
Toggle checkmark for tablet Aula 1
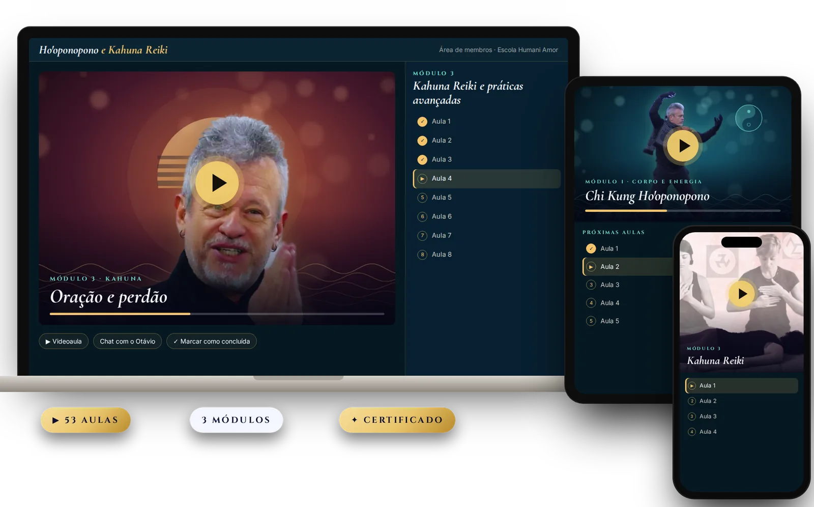pos(591,248)
